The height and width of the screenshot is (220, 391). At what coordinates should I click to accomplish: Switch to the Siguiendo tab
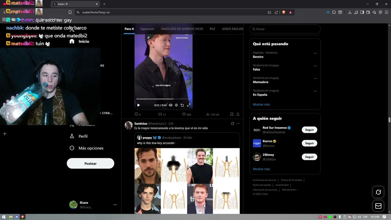pos(147,29)
